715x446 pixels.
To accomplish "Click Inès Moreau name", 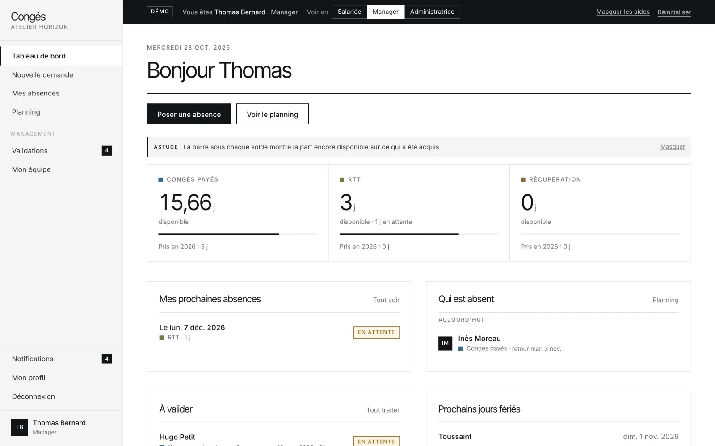I will (x=479, y=339).
